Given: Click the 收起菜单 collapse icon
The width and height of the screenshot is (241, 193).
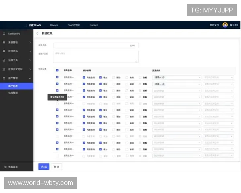Looking at the screenshot, I should 5,166.
